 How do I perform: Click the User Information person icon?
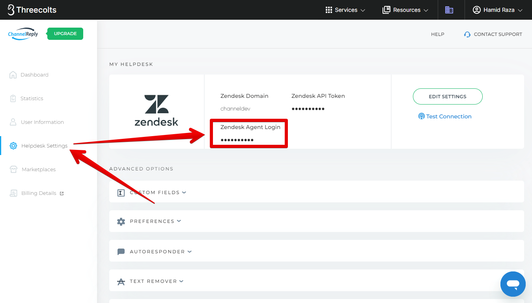pos(13,122)
